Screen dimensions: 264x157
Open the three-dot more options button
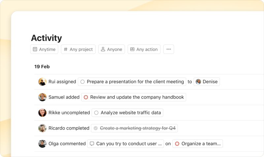pos(169,49)
